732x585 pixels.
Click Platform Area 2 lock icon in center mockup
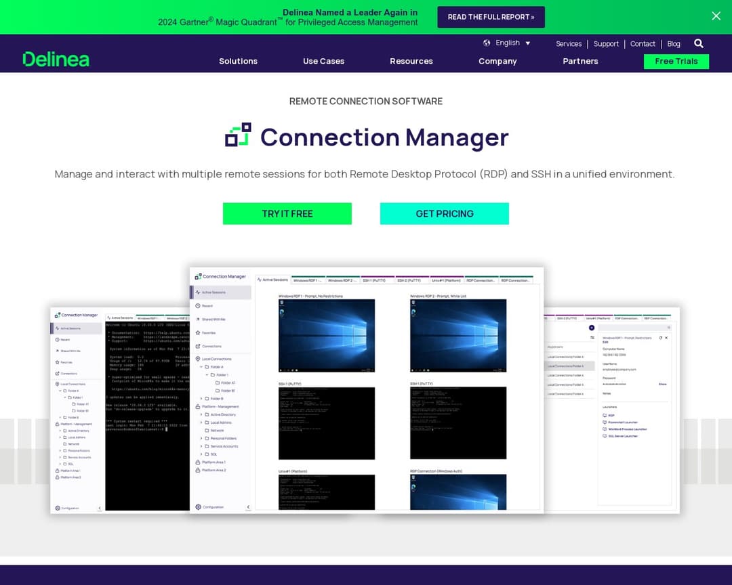pyautogui.click(x=198, y=471)
